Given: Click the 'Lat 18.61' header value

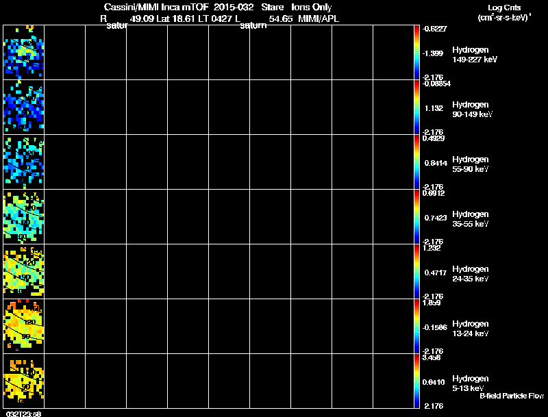Looking at the screenshot, I should (x=176, y=19).
